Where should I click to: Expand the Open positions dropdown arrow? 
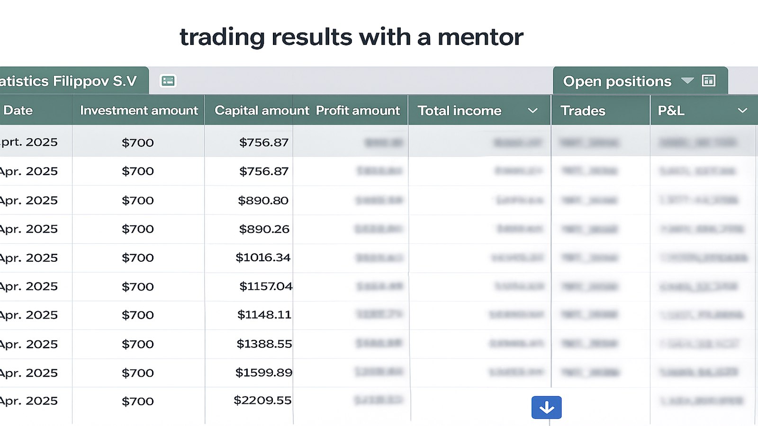[687, 81]
